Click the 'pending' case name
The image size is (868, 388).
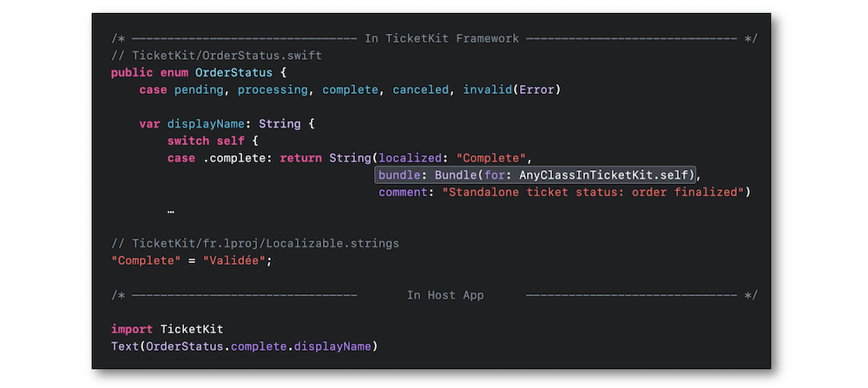(199, 89)
